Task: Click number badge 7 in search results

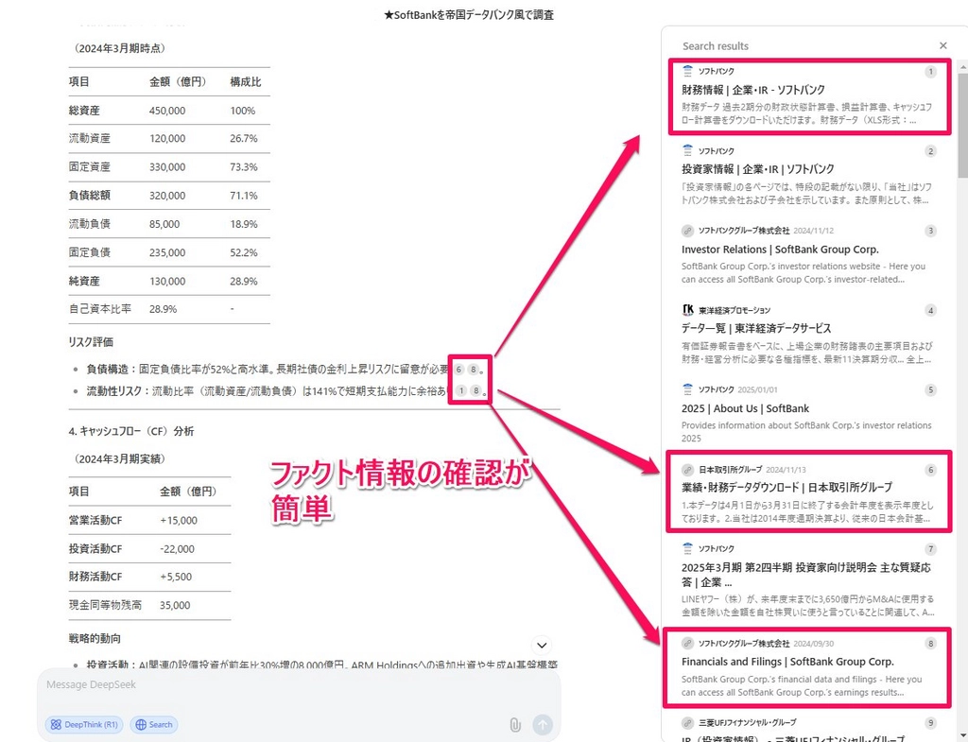Action: pyautogui.click(x=930, y=549)
